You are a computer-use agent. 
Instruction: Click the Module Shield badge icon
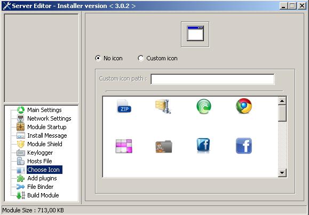click(21, 144)
